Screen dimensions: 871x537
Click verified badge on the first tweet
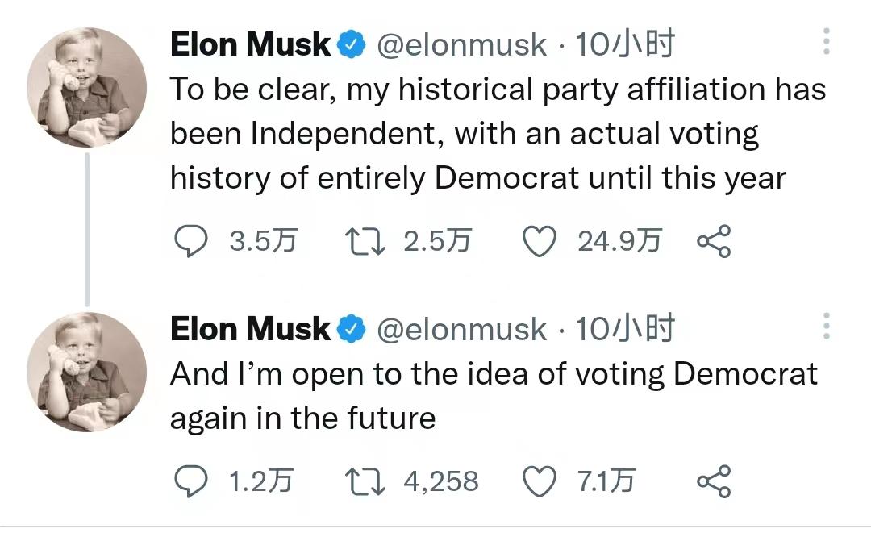(352, 45)
